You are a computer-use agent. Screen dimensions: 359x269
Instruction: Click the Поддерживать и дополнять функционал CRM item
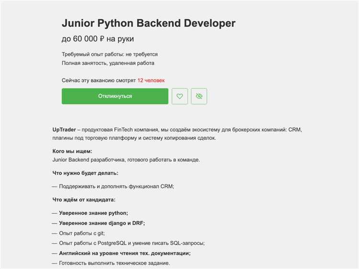click(116, 186)
